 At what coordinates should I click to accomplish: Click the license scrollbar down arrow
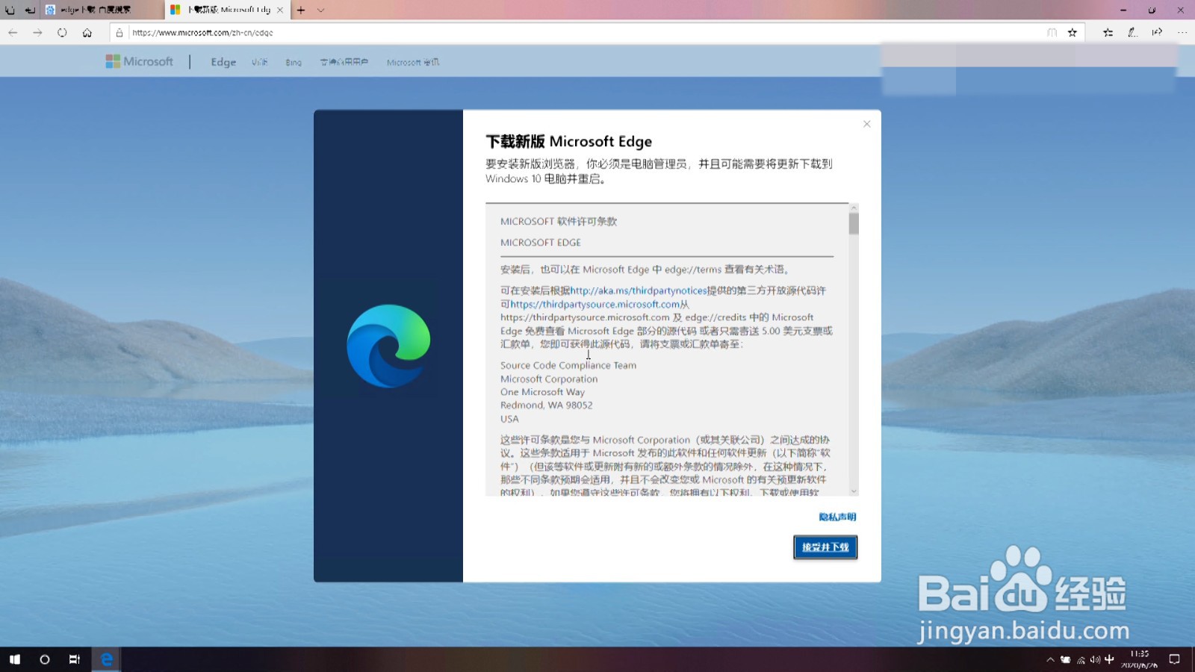tap(854, 491)
